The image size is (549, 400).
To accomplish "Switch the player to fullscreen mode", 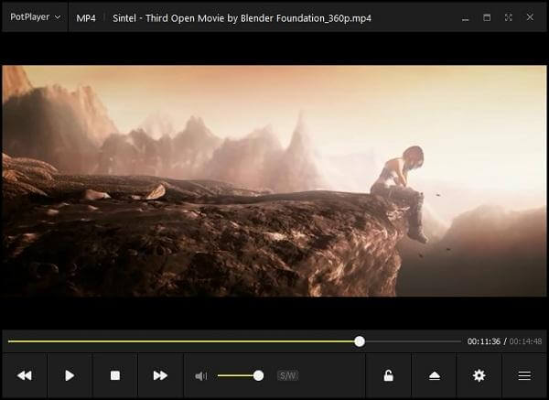I will 509,17.
